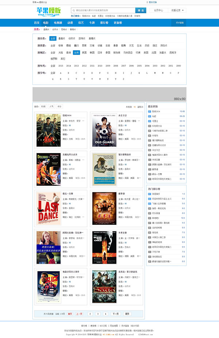Select 全部 in the 按分类 filter row

click(53, 38)
